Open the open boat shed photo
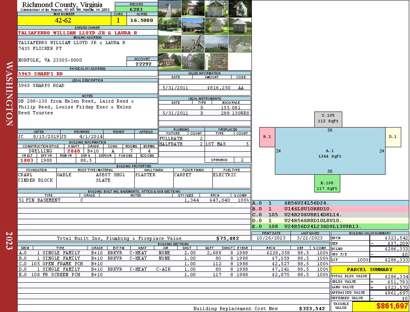Viewport: 410px width, 312px height. pyautogui.click(x=170, y=27)
